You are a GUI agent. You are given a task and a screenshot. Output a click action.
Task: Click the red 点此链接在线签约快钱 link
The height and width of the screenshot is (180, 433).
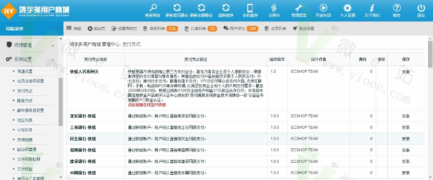(147, 105)
